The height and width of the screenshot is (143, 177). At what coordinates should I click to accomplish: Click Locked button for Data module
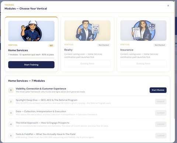161,113
